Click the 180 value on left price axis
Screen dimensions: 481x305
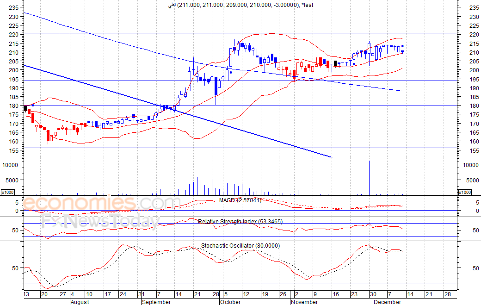point(13,106)
